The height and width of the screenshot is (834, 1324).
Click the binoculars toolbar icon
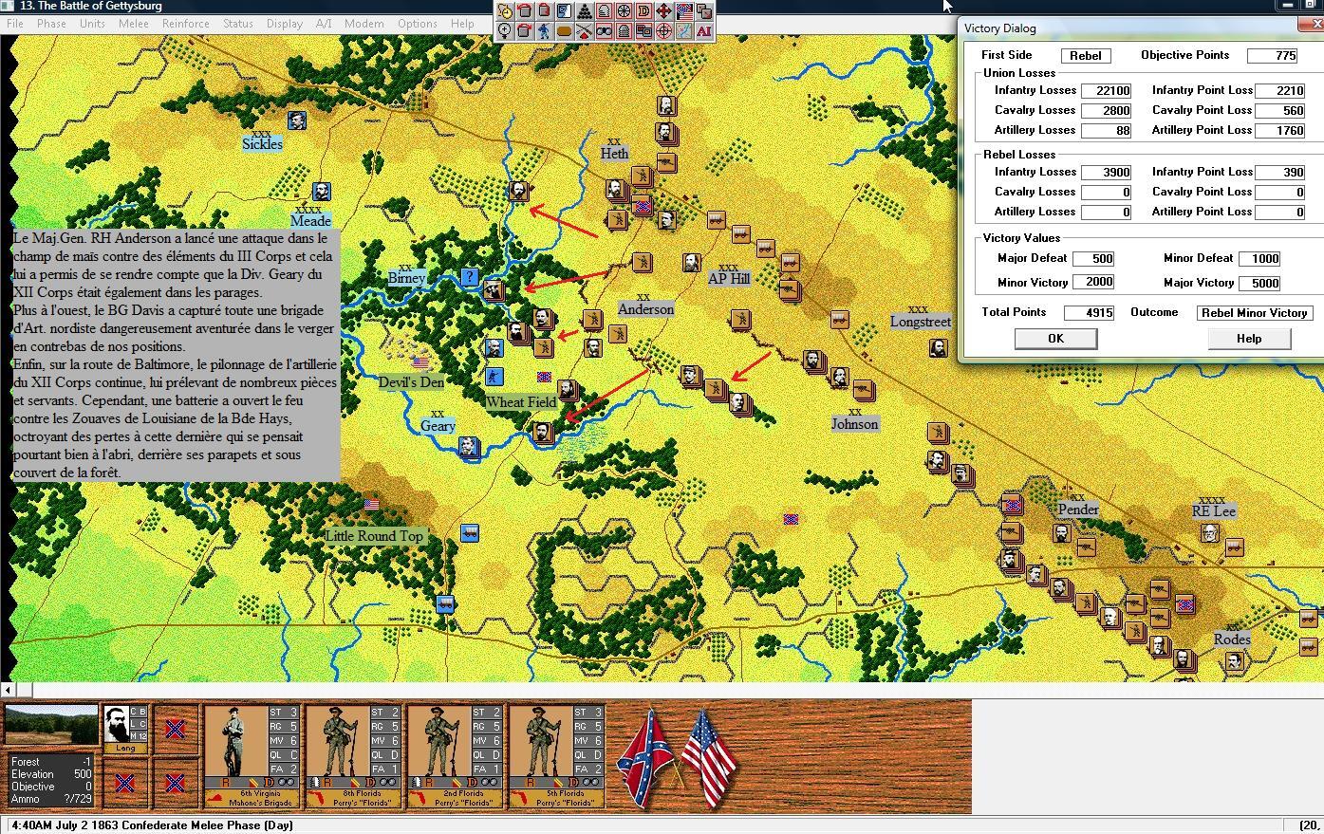[605, 31]
